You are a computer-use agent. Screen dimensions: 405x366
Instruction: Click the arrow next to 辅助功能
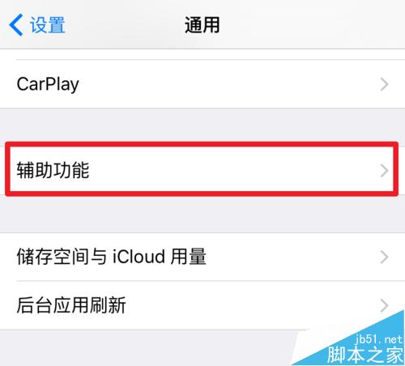pos(384,171)
